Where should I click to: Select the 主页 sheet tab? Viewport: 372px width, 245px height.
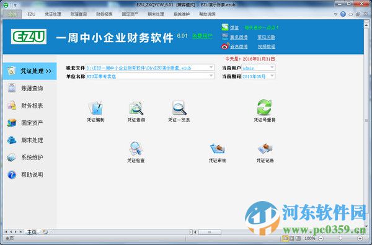[x=32, y=232]
